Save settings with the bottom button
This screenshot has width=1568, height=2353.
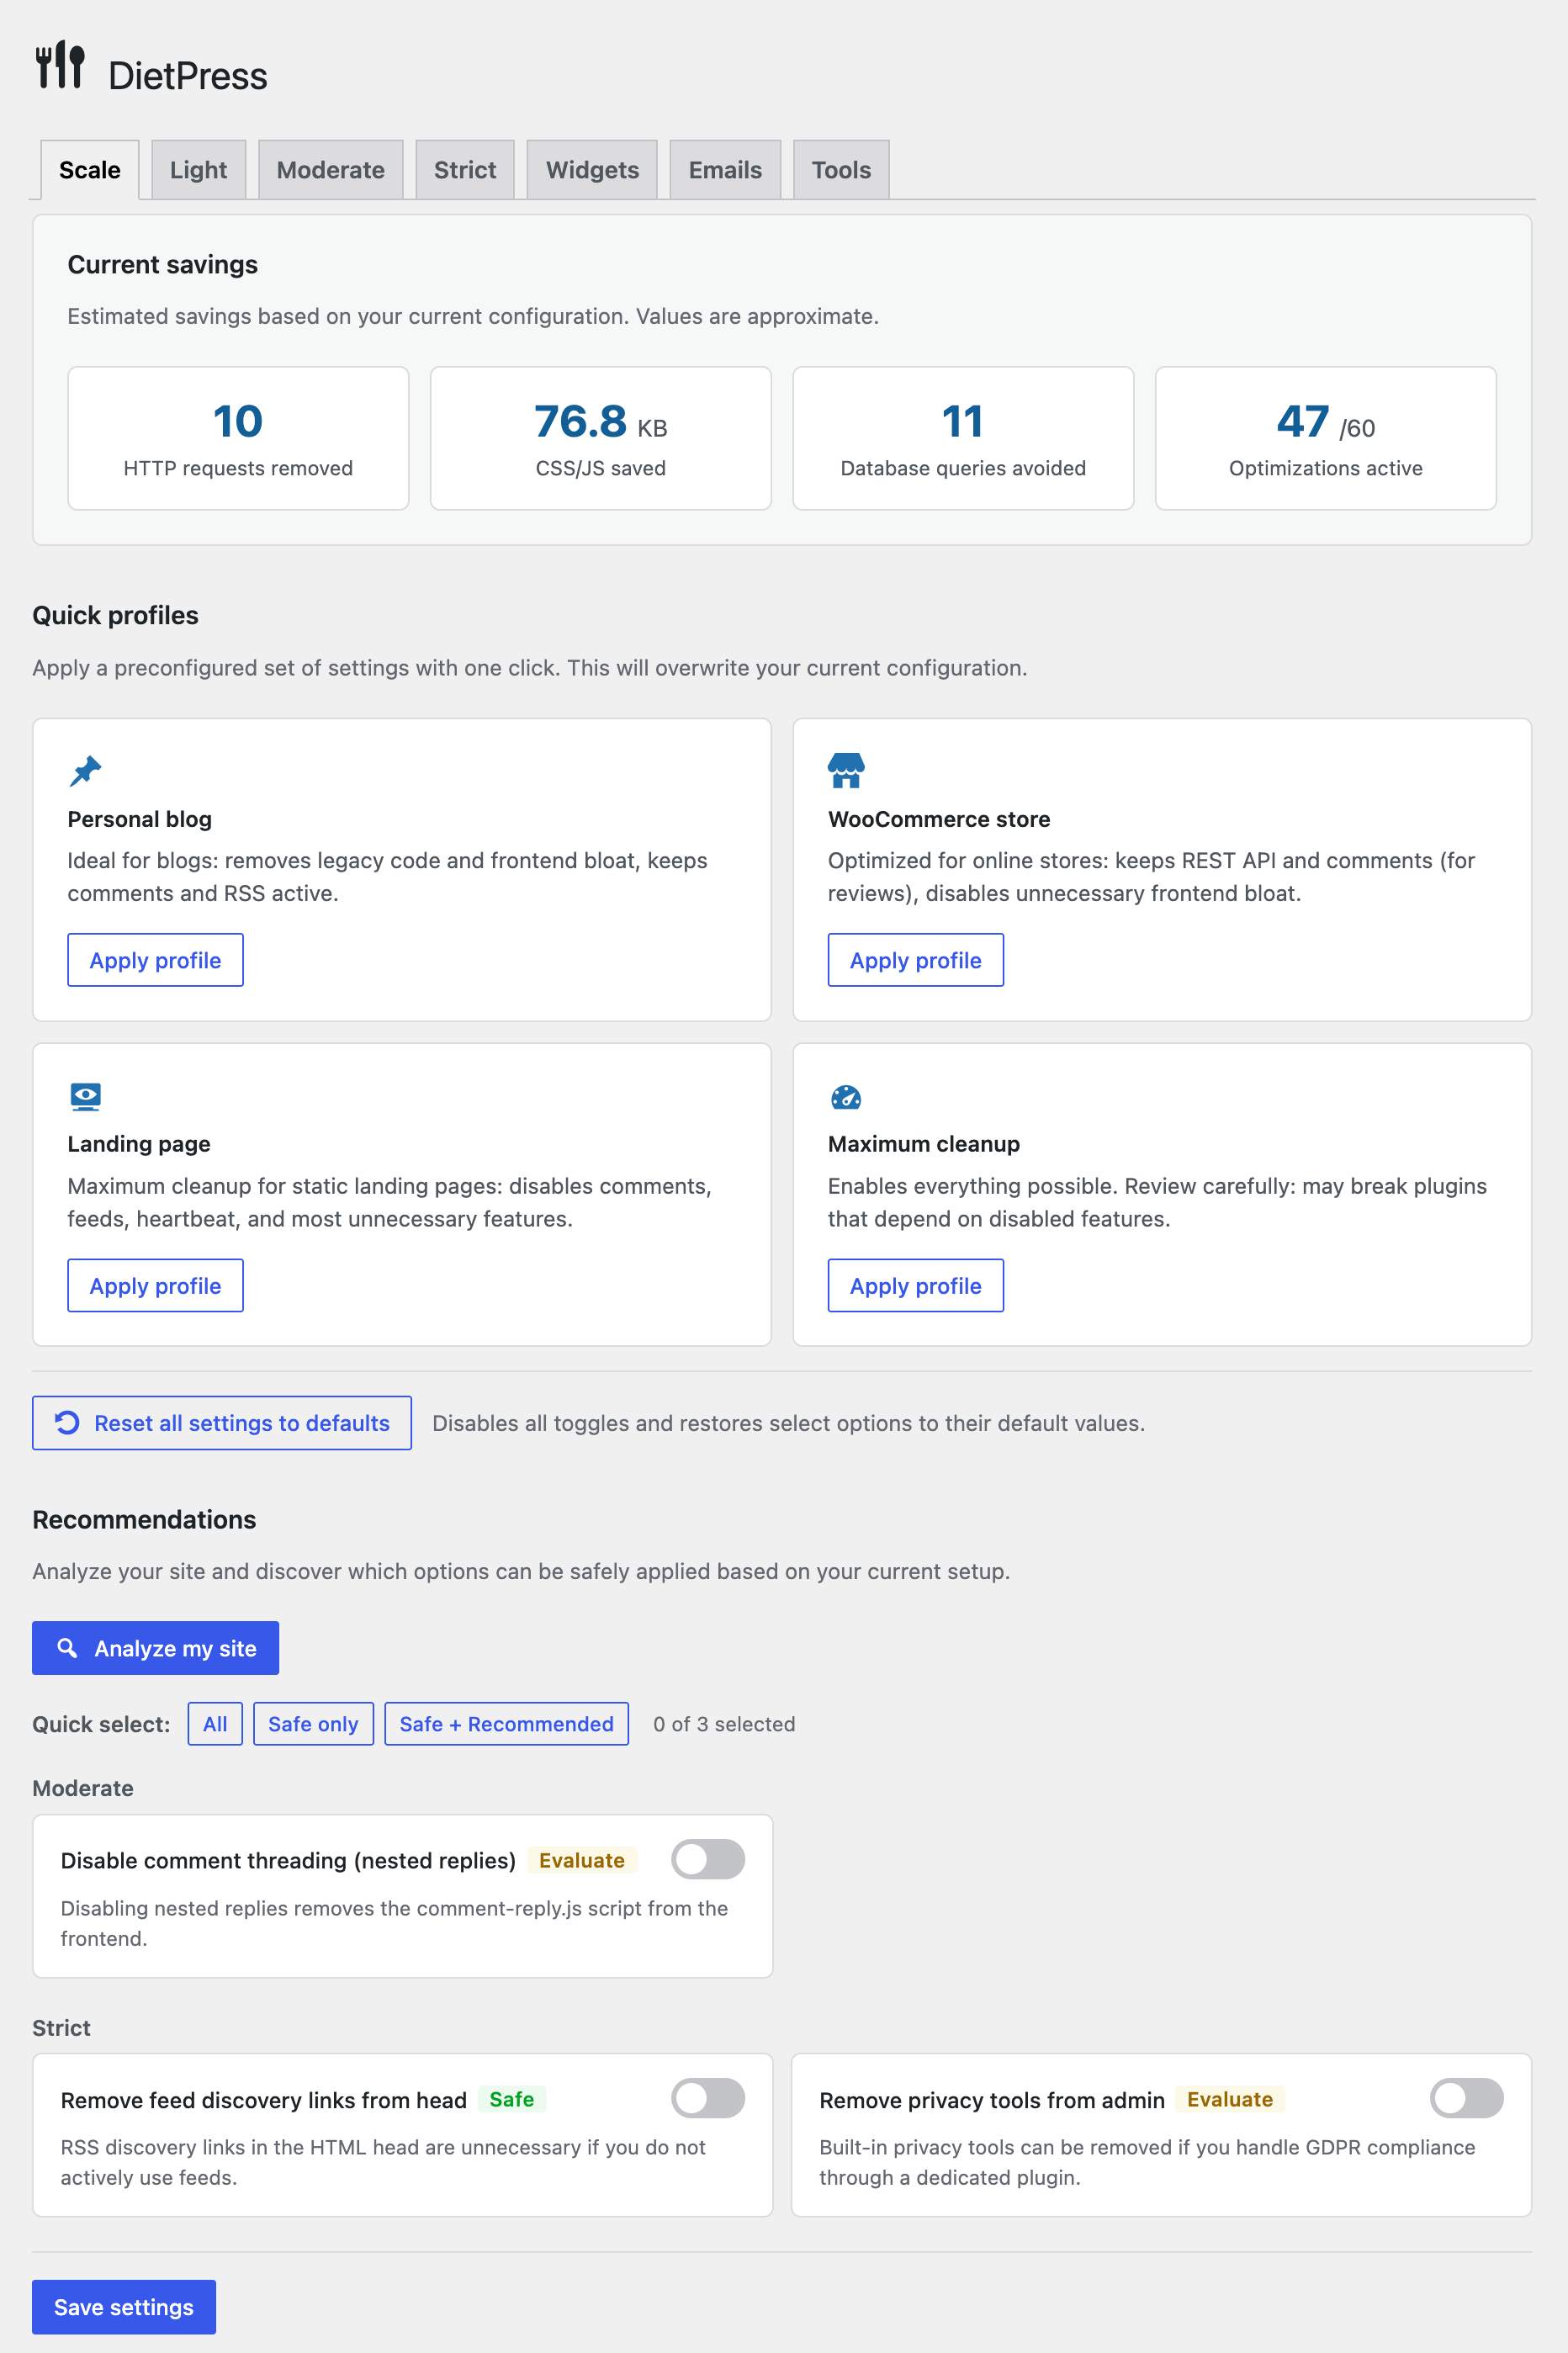[x=124, y=2307]
